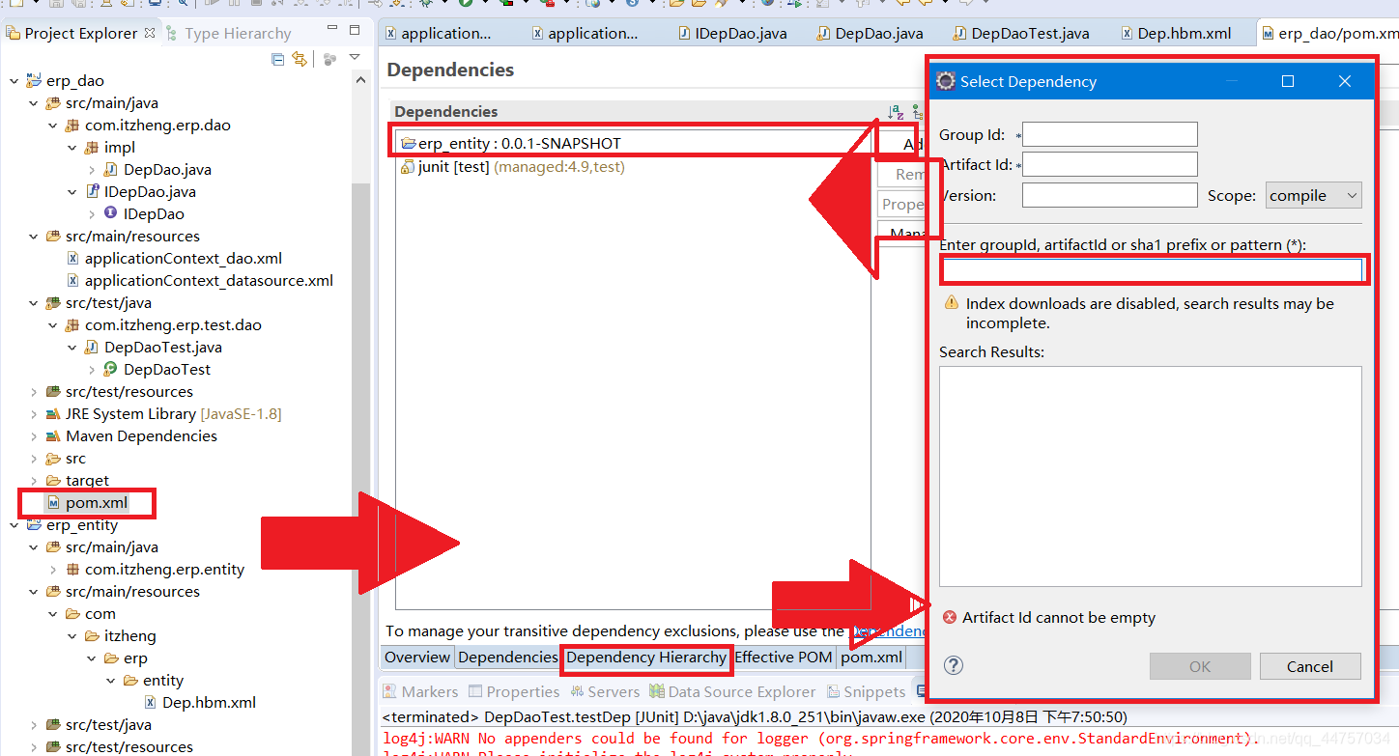Collapse the erp_dao project node

tap(14, 81)
